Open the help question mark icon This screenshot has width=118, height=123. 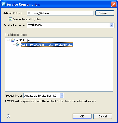[8, 116]
